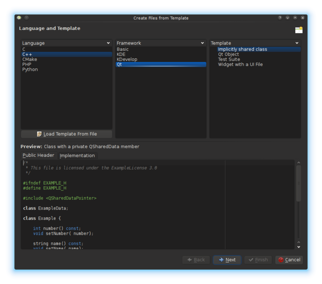
Task: Expand the Language column header arrow
Action: [108, 43]
